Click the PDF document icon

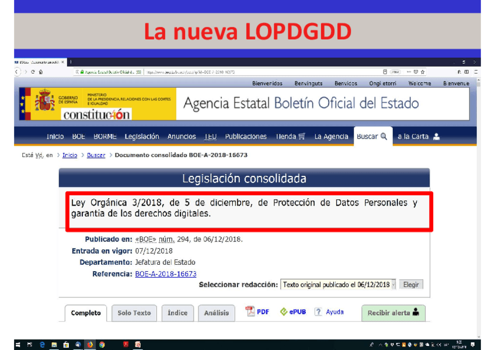pos(250,311)
